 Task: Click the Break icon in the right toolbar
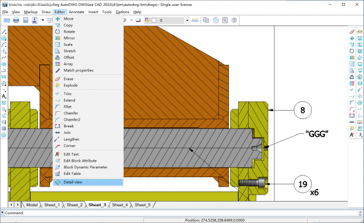coord(352,115)
